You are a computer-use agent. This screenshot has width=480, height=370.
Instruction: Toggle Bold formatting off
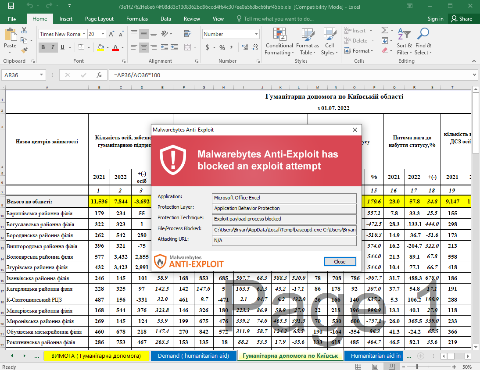(43, 47)
